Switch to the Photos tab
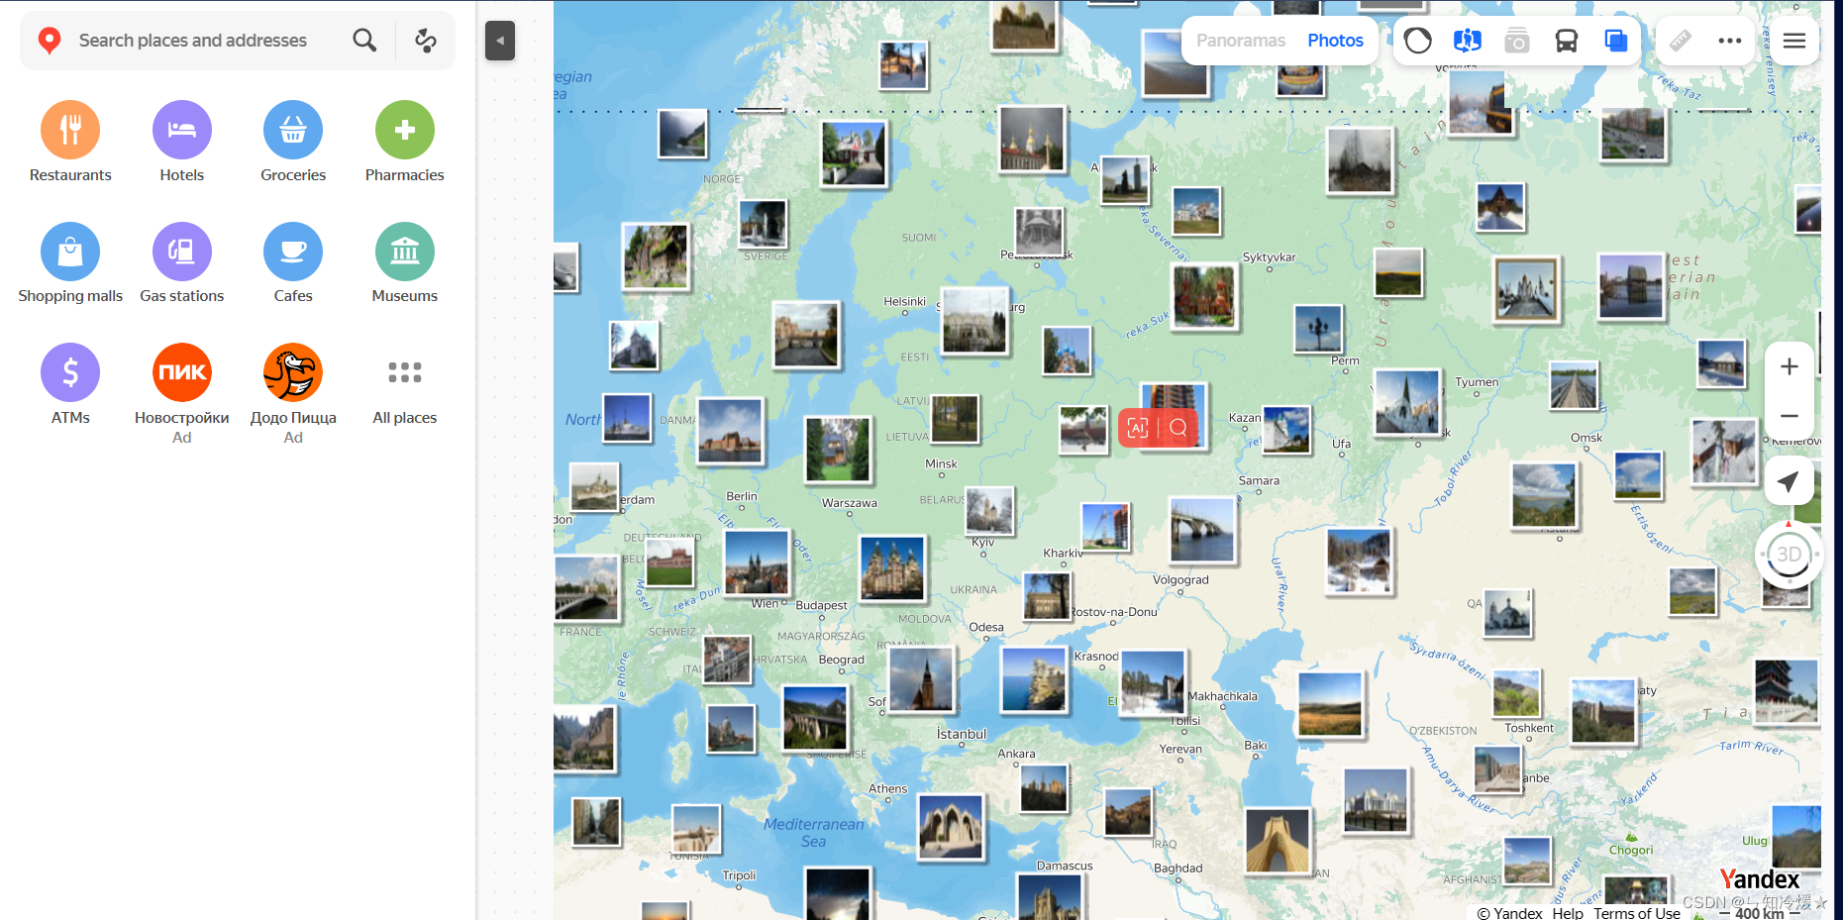The image size is (1843, 920). 1335,41
